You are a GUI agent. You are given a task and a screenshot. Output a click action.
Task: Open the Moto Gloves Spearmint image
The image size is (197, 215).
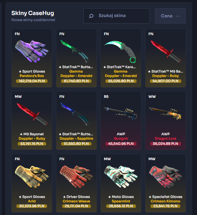[x=121, y=176]
